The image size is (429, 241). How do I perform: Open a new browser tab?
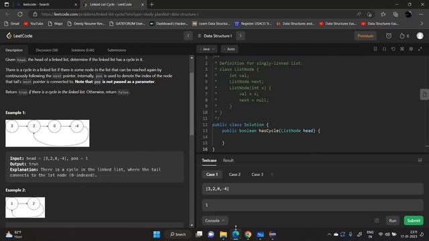click(152, 5)
